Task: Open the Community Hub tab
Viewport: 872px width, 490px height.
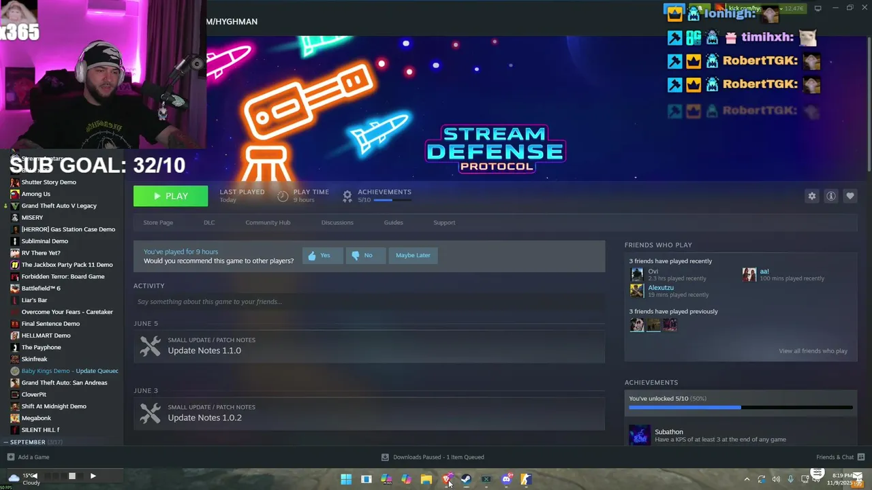Action: click(268, 223)
